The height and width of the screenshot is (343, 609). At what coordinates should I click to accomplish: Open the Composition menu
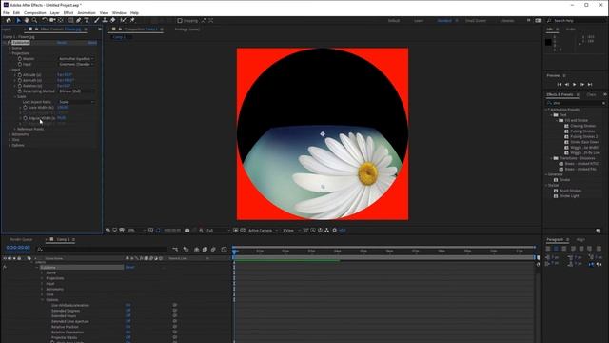pos(35,12)
